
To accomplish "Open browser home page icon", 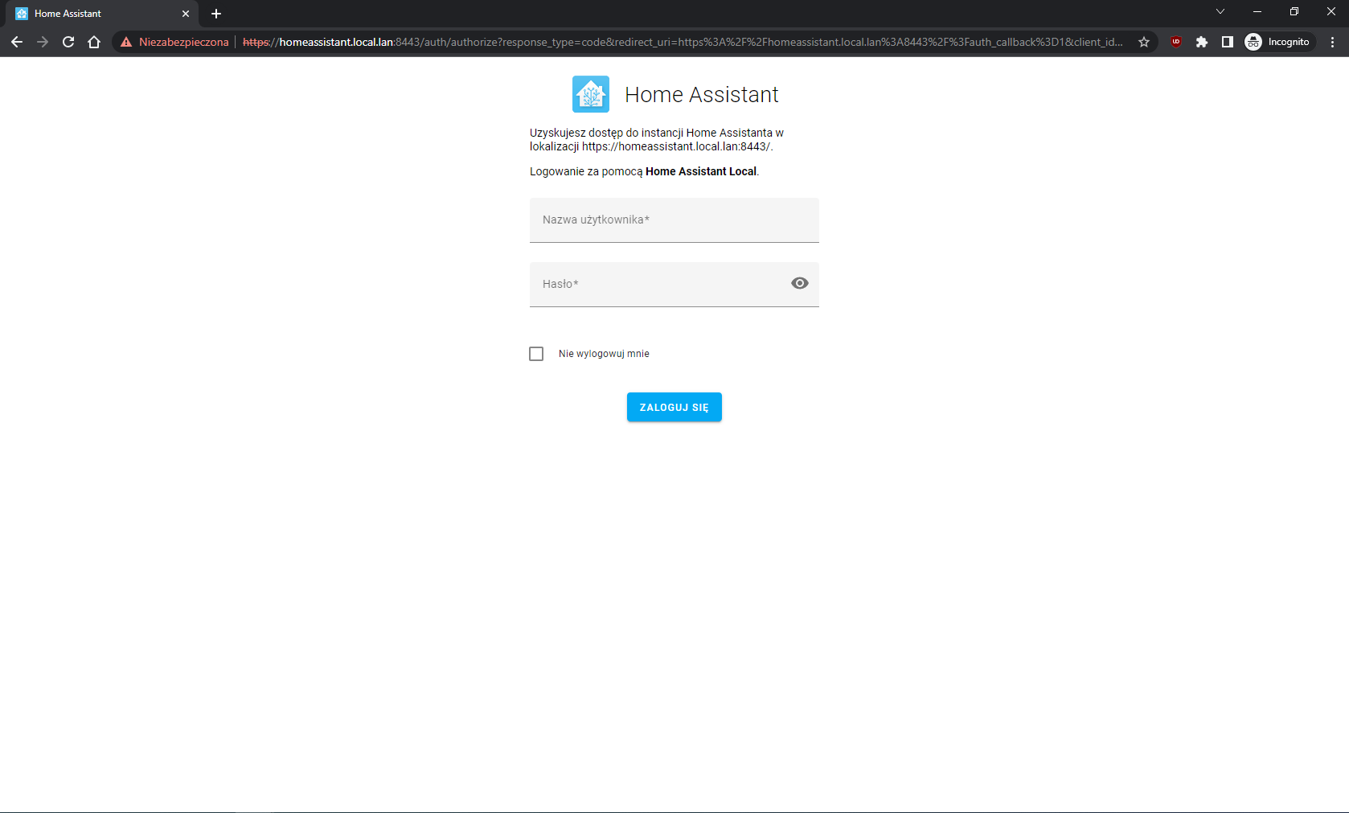I will coord(94,42).
